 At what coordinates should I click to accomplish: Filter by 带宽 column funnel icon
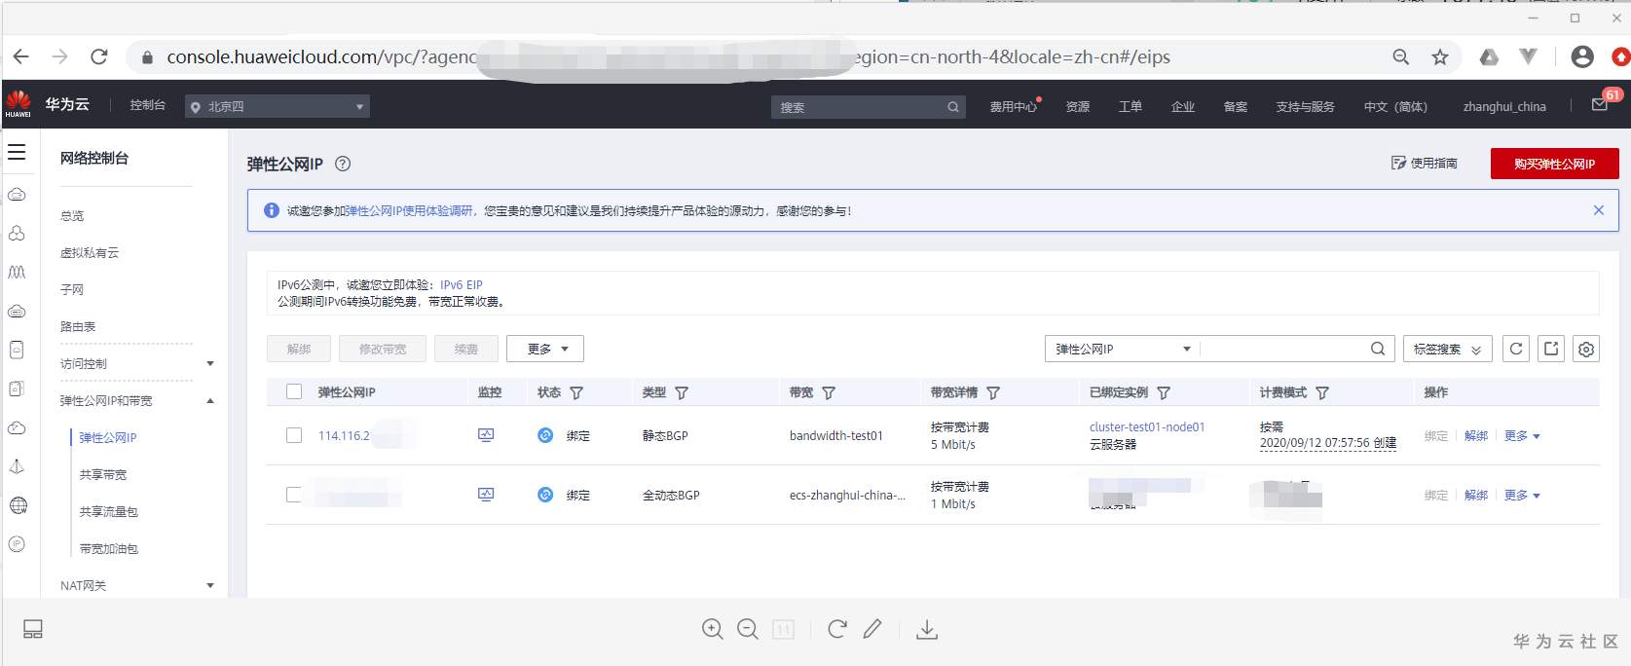[x=829, y=392]
